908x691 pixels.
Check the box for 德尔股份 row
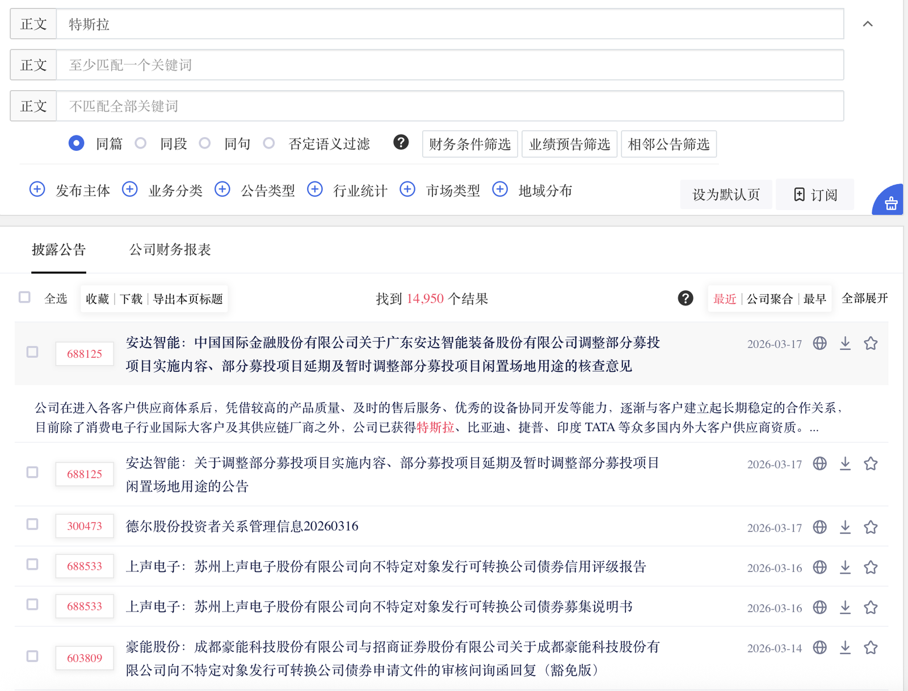(x=32, y=524)
